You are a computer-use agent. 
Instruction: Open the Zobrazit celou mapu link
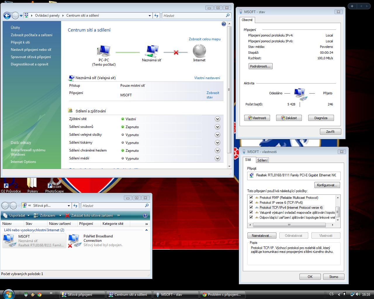tap(205, 39)
